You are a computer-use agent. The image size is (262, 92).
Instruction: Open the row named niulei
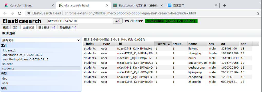tap(167, 58)
